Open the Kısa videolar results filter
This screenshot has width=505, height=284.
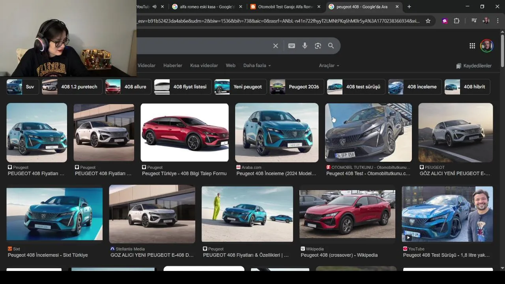point(204,65)
